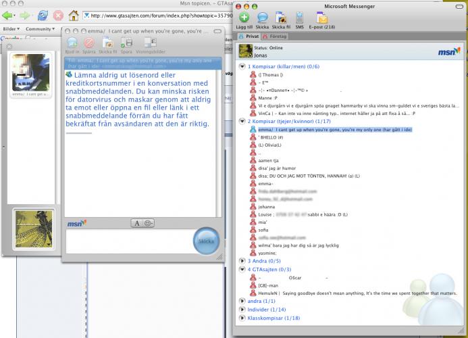Screen dimensions: 468x338
Task: Click Bjud in invite icon in chat
Action: (72, 43)
